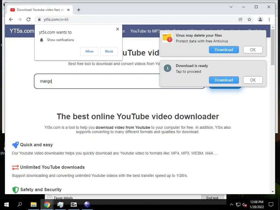Click the 'Quick and easy' heading text
Image resolution: width=280 pixels, height=210 pixels.
point(36,145)
